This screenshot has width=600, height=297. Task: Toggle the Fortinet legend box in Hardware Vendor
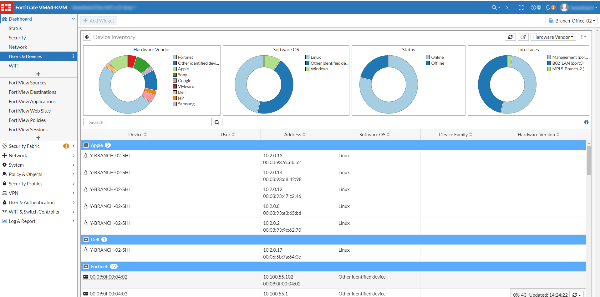pos(175,57)
